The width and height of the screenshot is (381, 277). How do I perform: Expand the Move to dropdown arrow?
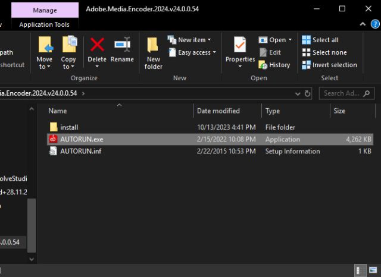coord(49,67)
